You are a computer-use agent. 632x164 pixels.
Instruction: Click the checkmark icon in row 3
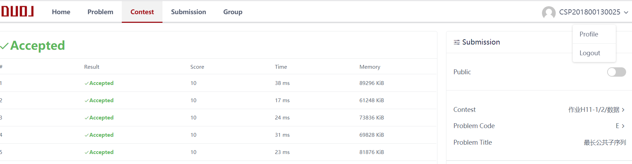point(87,118)
